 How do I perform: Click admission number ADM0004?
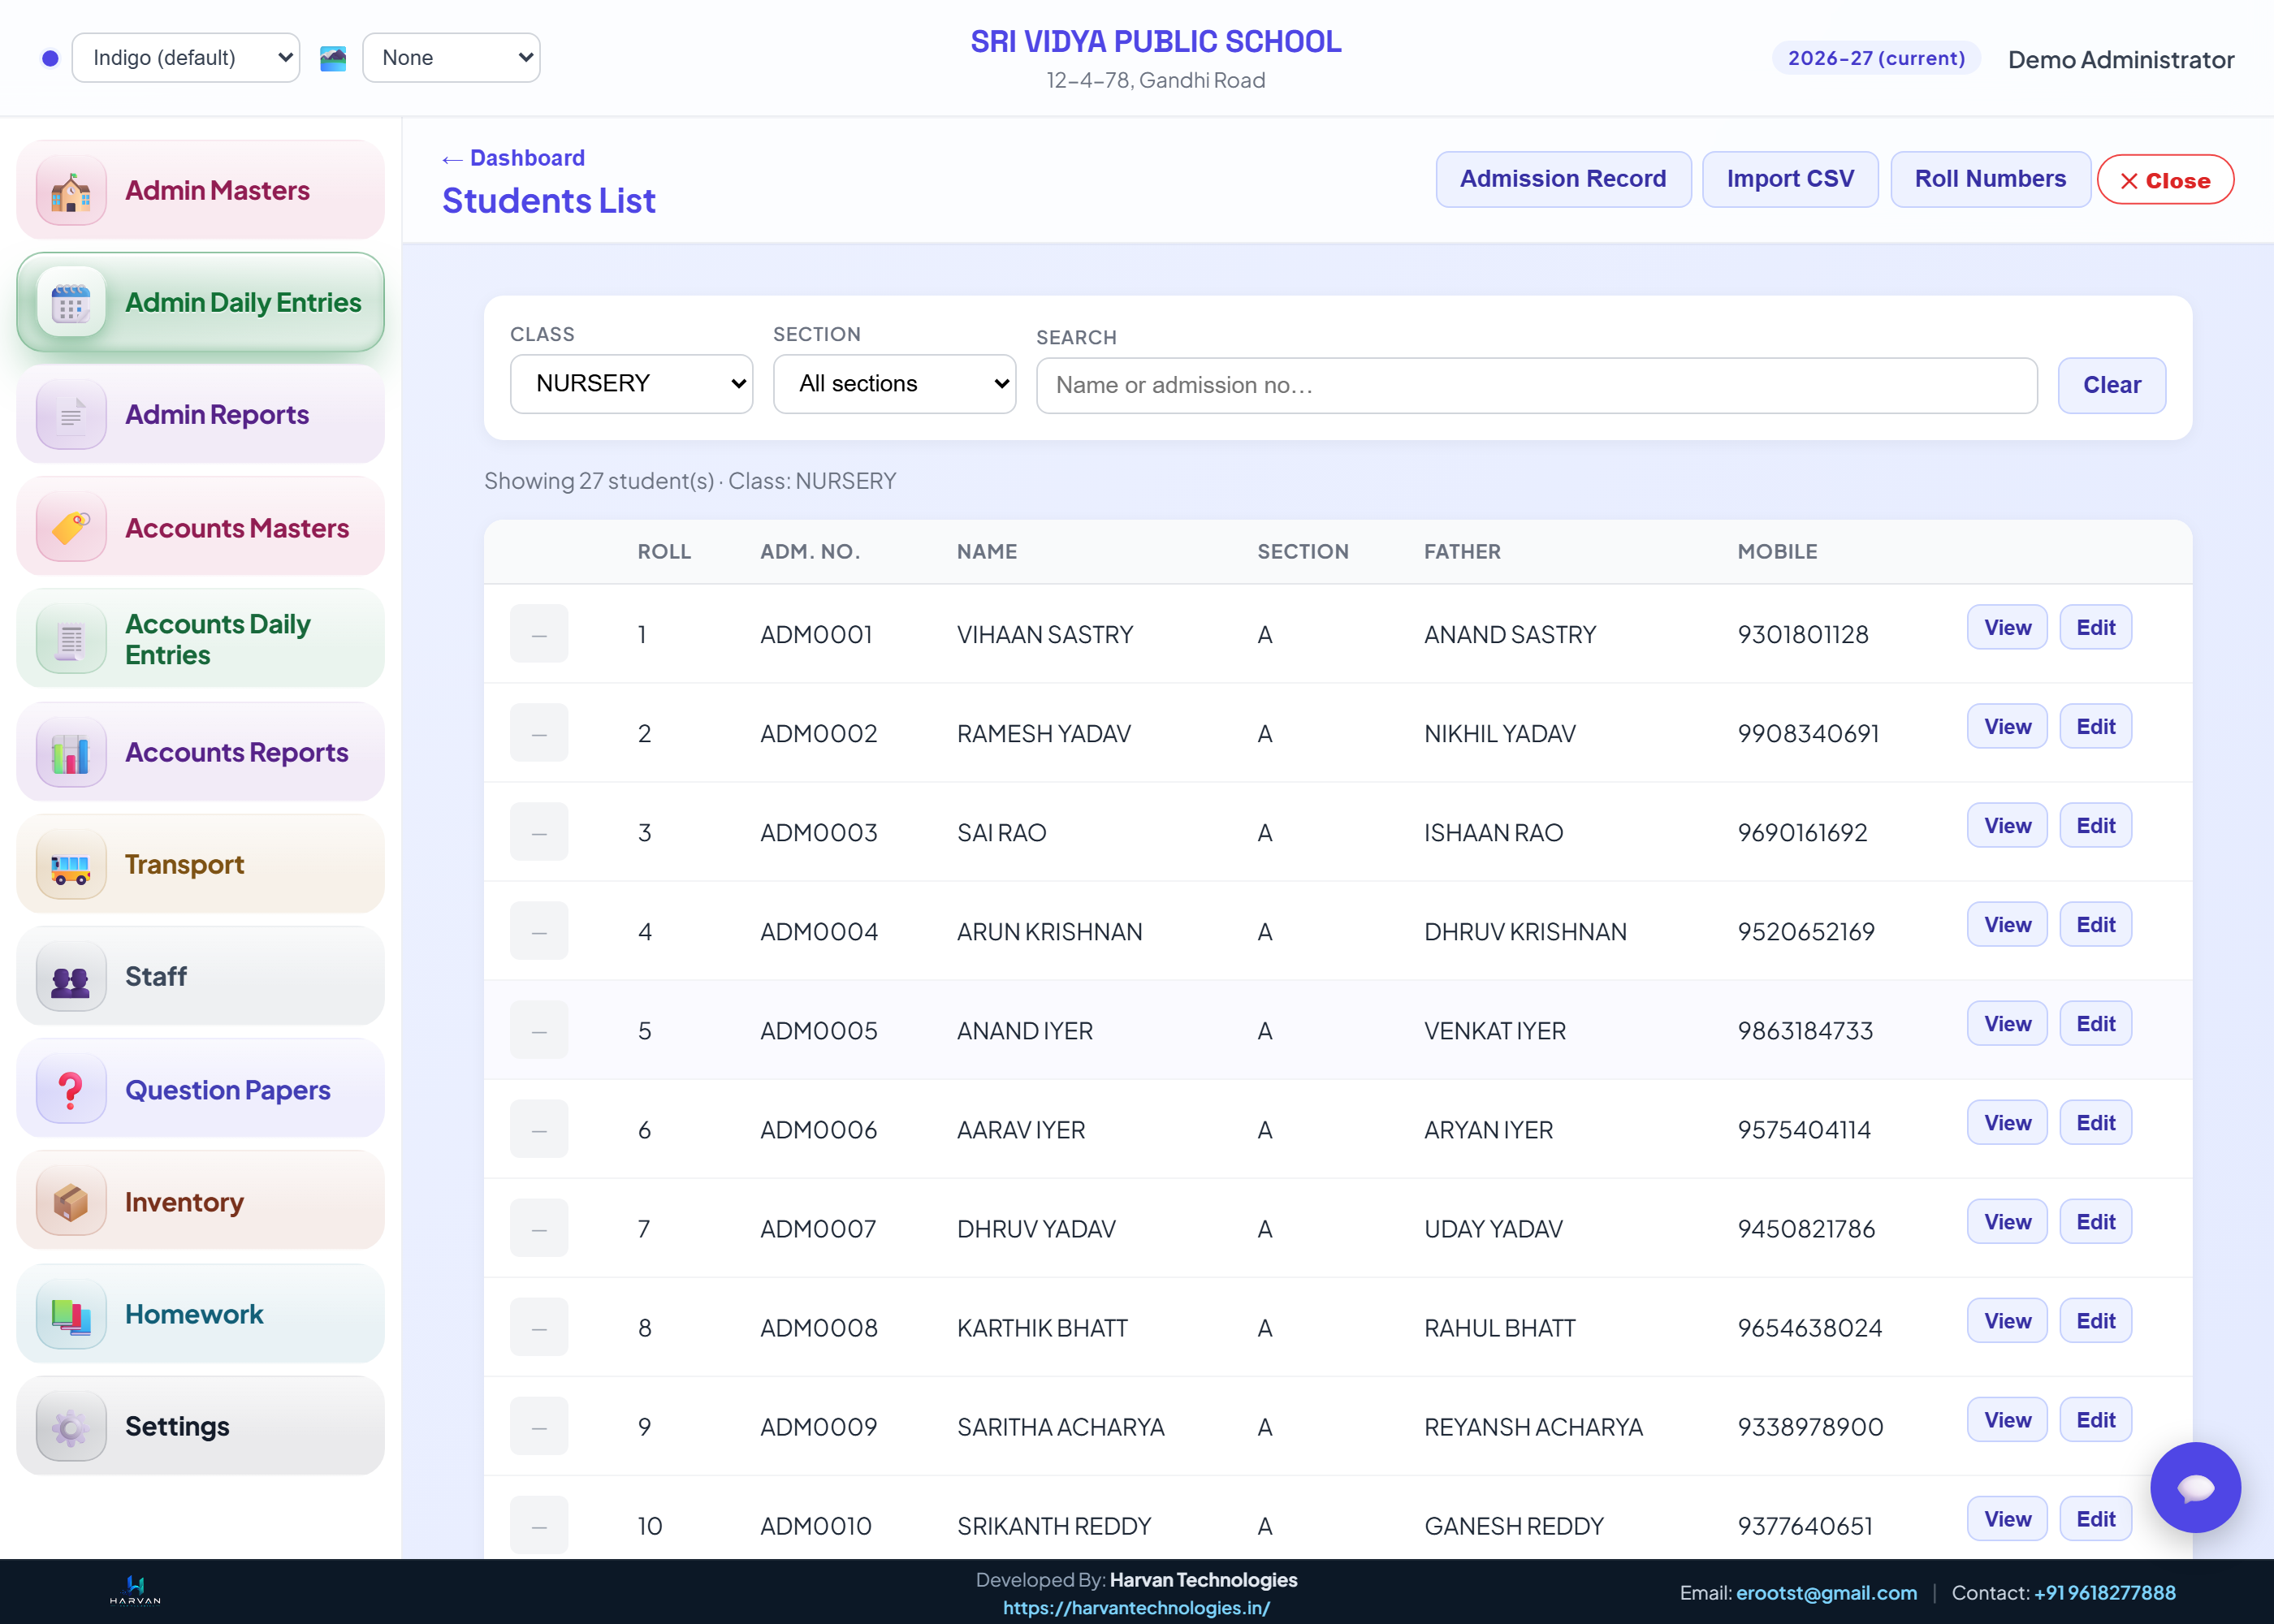(x=818, y=931)
